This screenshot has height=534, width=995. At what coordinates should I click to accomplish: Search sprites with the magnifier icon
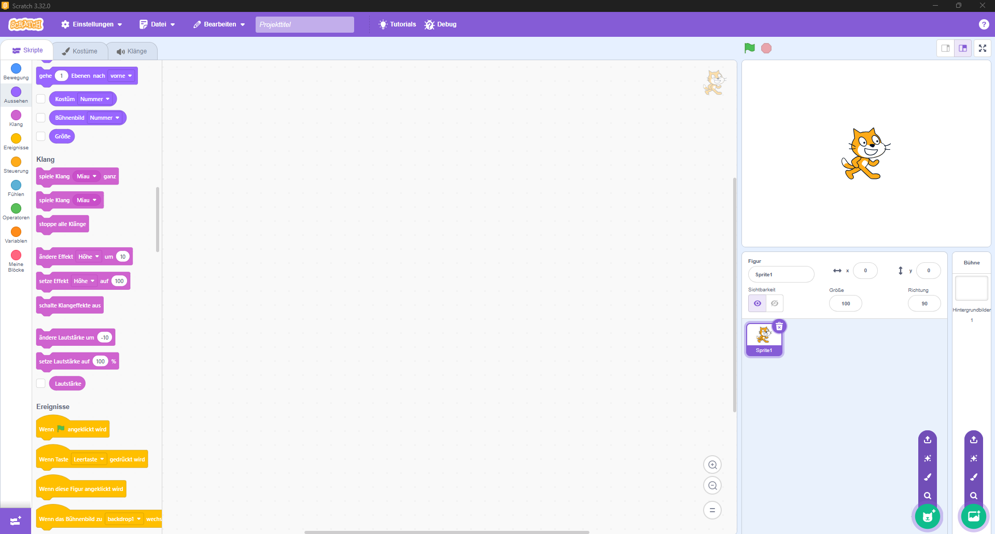point(928,496)
